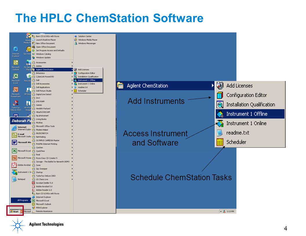
Task: Select Agilent ChemStation in the programs list
Action: point(52,70)
